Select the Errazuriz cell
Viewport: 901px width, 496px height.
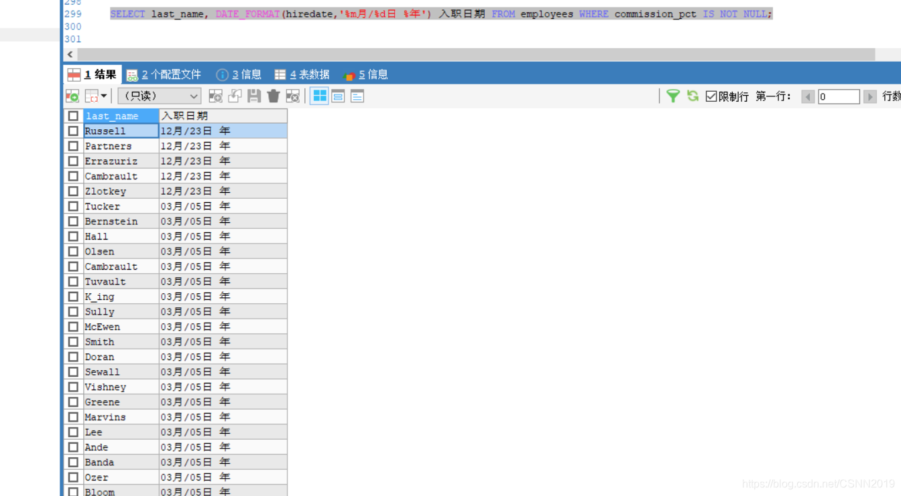coord(121,161)
